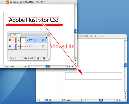Click vertical scrollbar thumb in sample window
The width and height of the screenshot is (129, 104).
coord(76,31)
